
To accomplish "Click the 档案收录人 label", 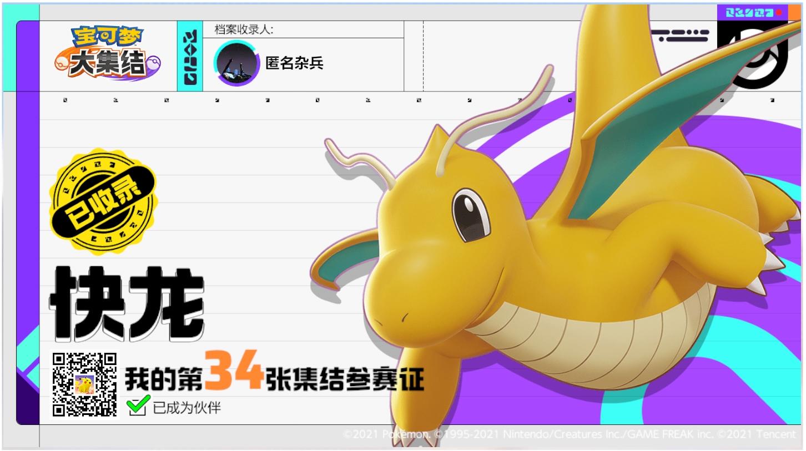I will (244, 29).
